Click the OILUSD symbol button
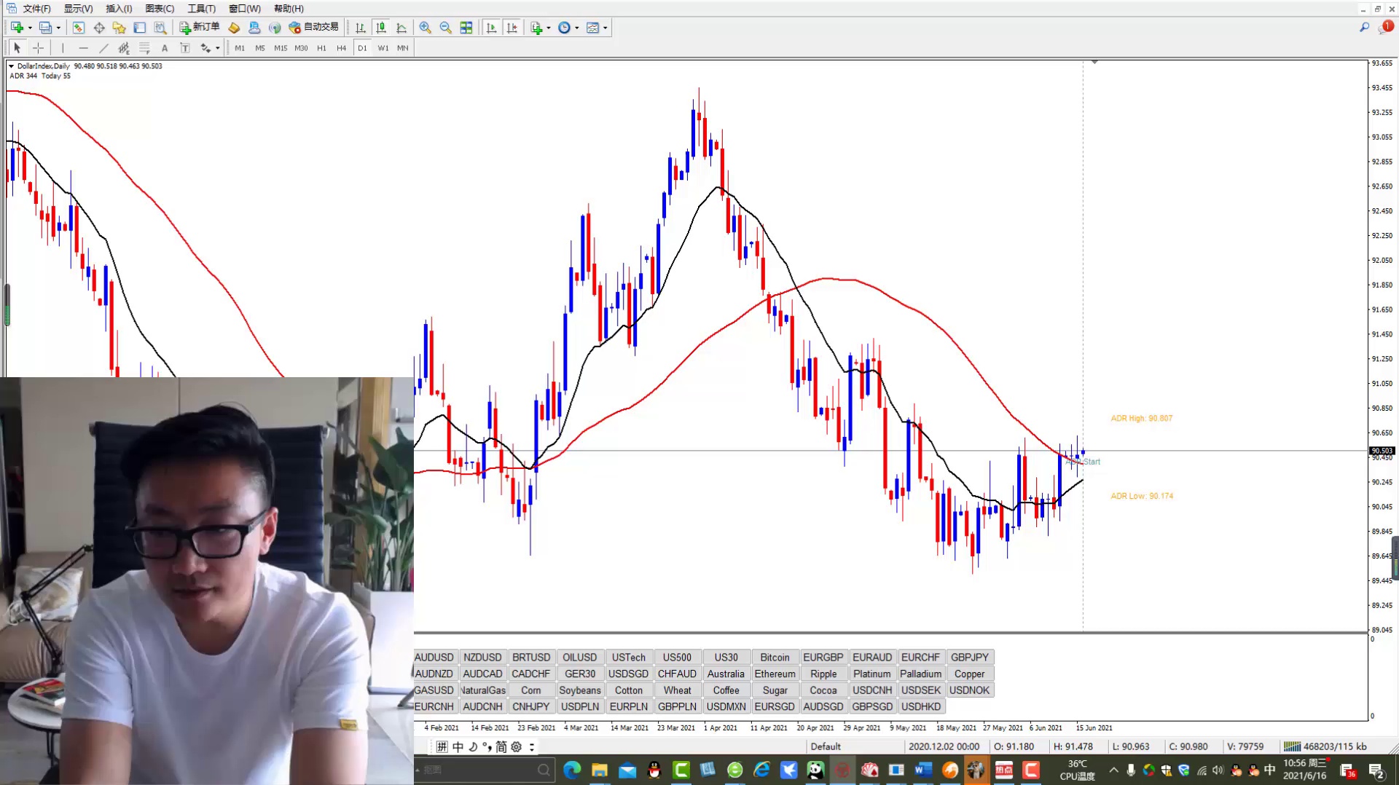 580,658
